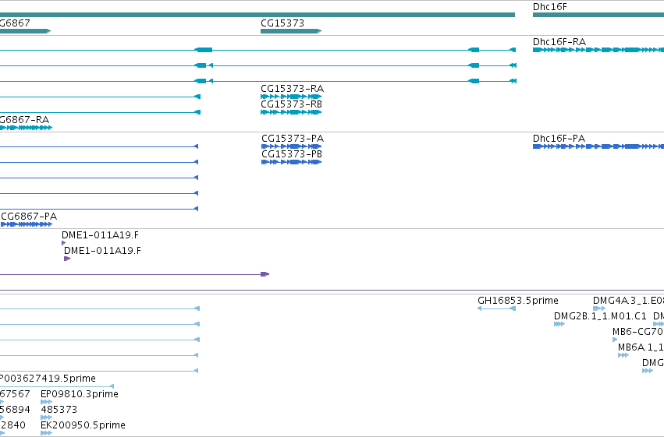Select the CG15373-RA transcript glyph

coord(291,97)
